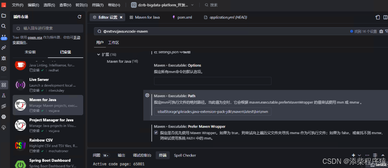Refresh the plugin marketplace list
Viewport: 388px width, 168px height.
point(79,17)
